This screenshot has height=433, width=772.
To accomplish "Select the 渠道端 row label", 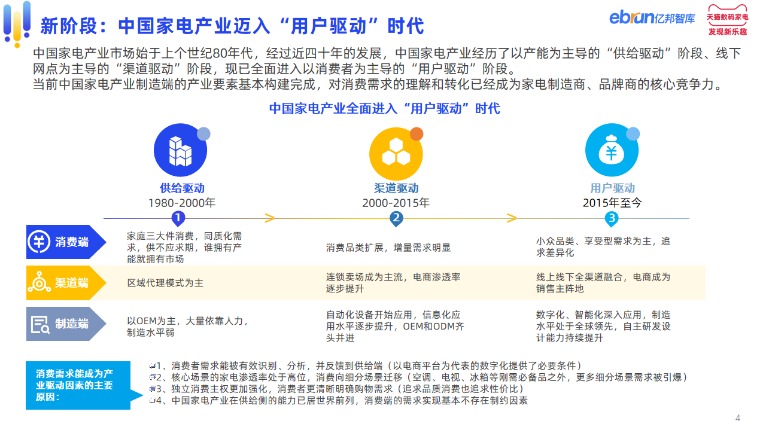I will (72, 283).
